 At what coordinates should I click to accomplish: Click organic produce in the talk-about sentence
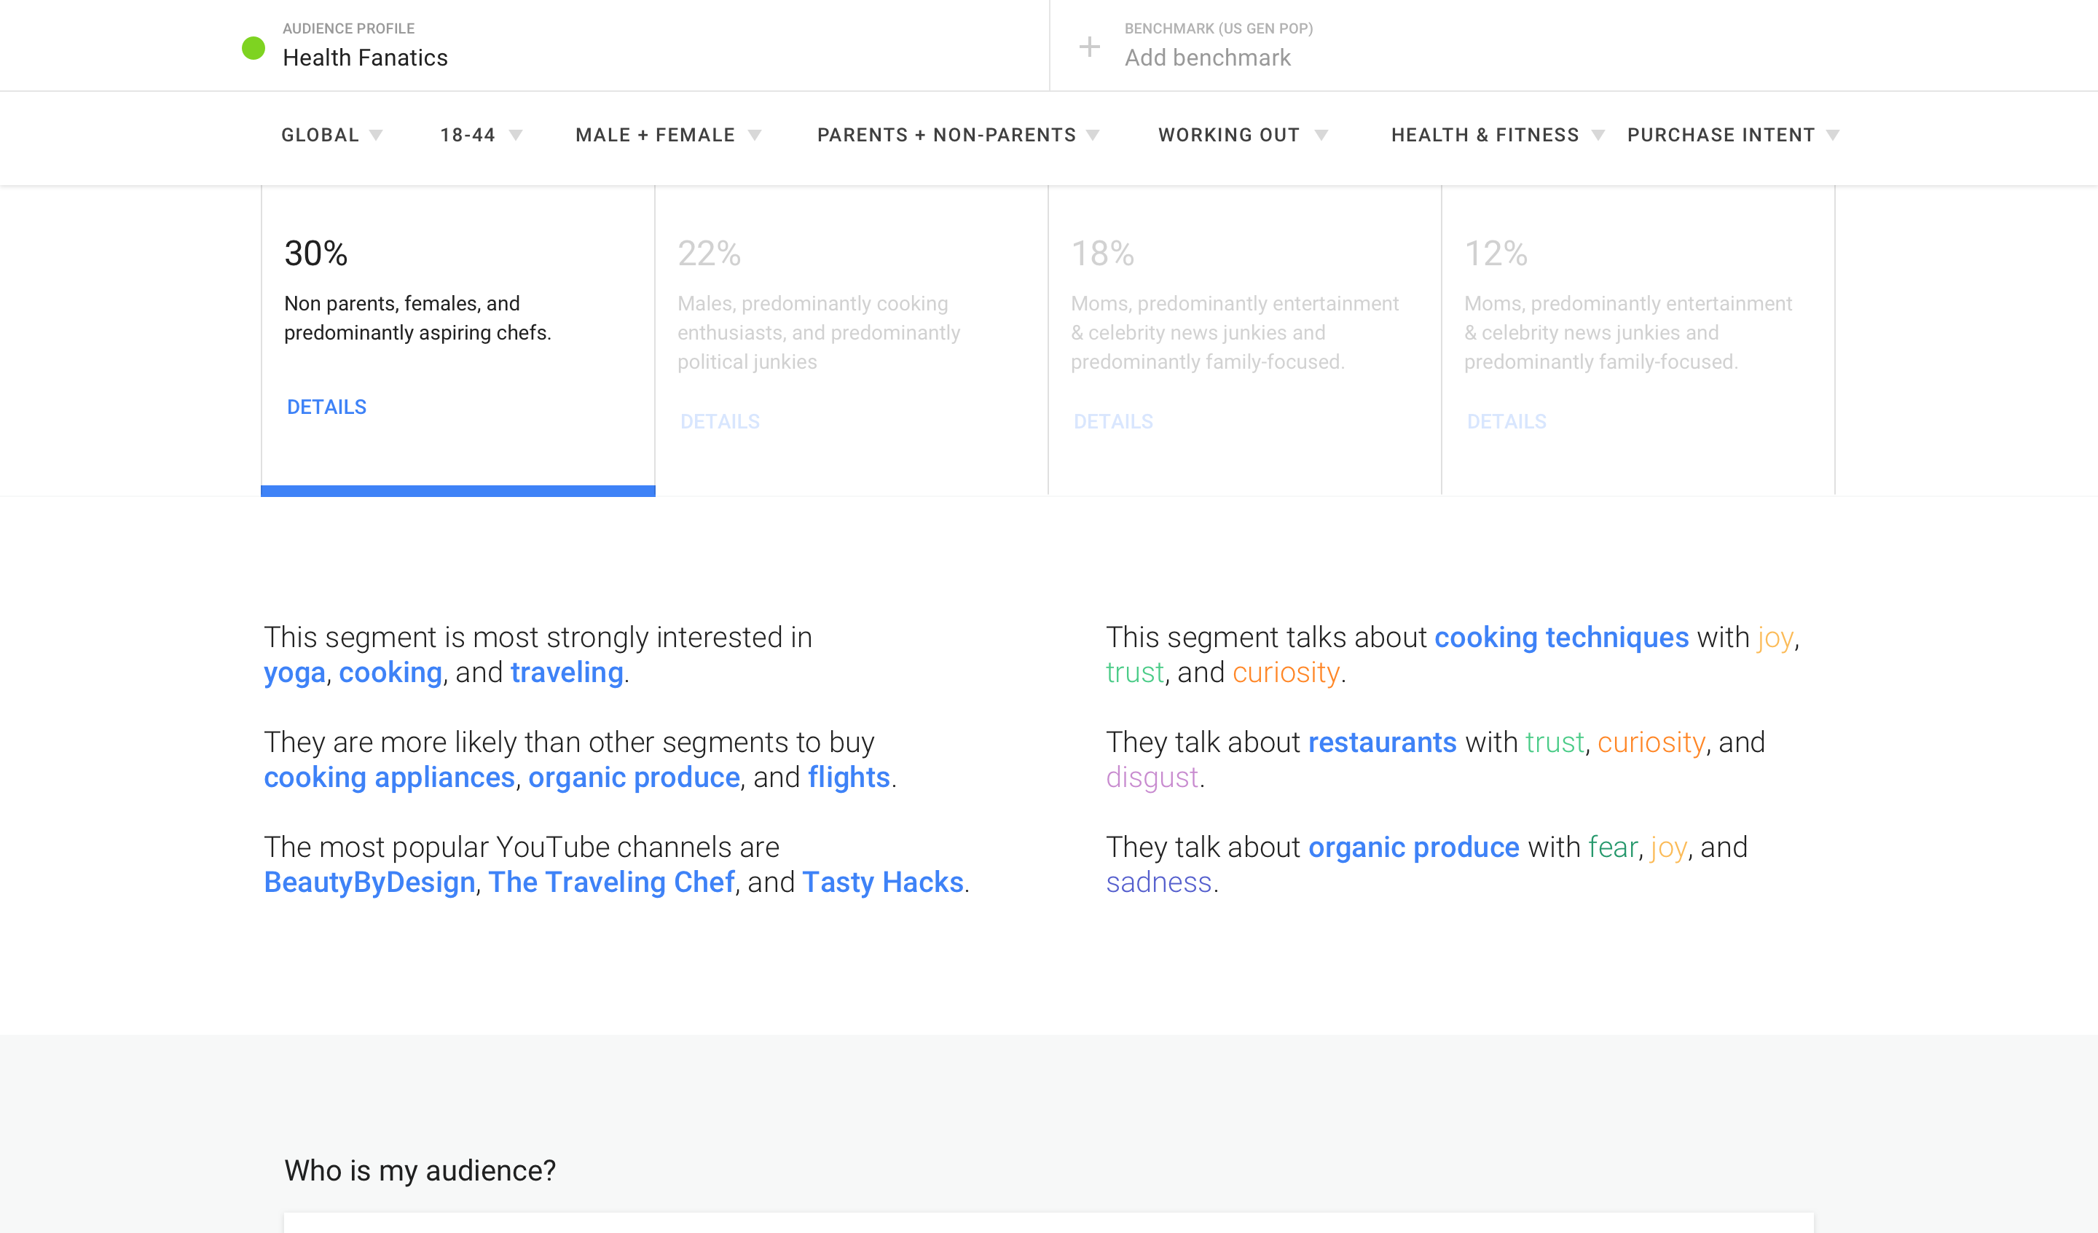pos(1414,848)
